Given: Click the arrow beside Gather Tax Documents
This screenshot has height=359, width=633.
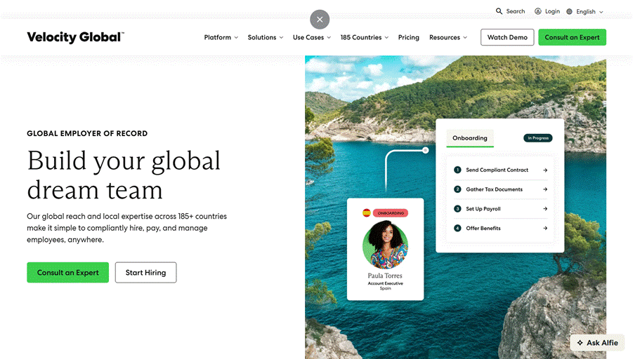Looking at the screenshot, I should click(545, 189).
